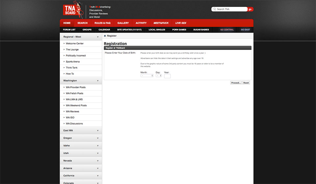Open the GALLERY tab
316x184 pixels.
coord(123,23)
